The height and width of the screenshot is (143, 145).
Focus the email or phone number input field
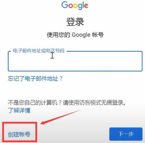coord(75,61)
